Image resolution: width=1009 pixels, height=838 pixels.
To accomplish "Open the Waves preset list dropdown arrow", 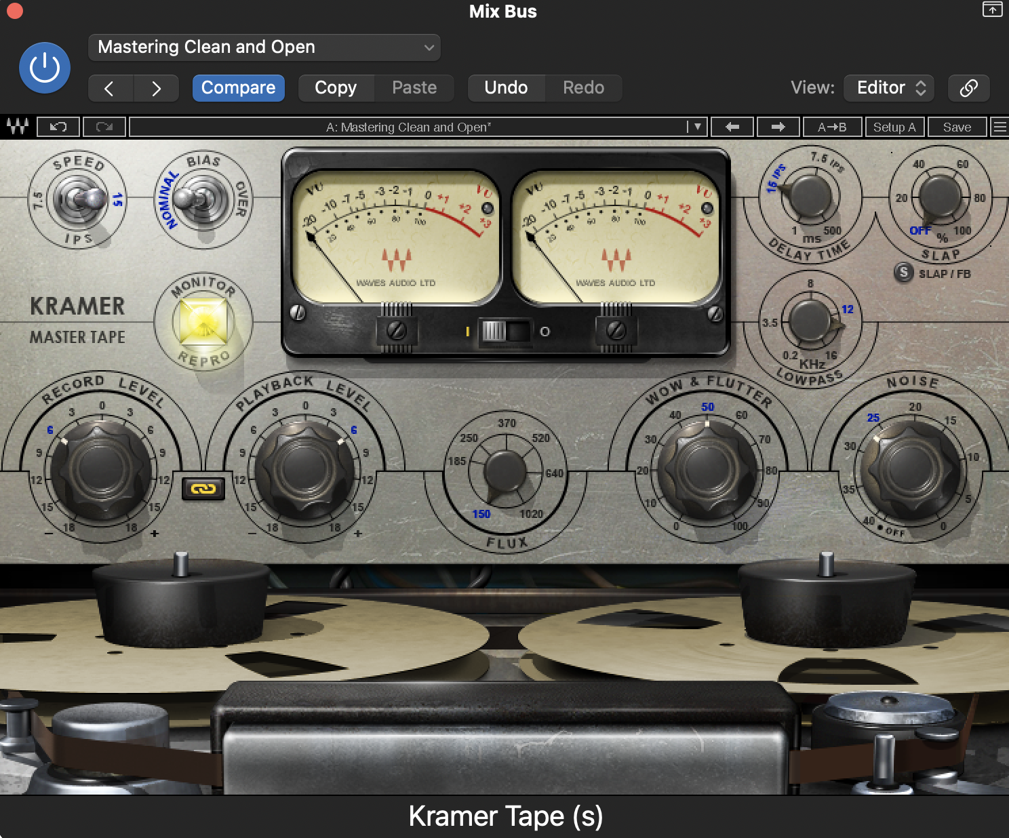I will tap(696, 127).
